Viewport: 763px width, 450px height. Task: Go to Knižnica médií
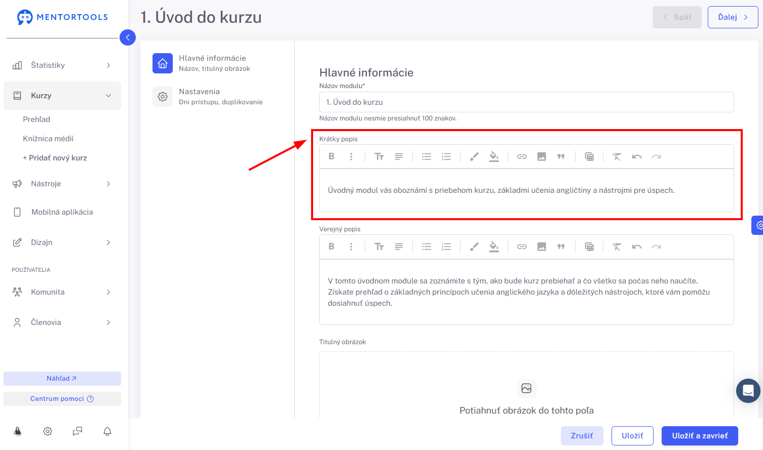tap(48, 139)
